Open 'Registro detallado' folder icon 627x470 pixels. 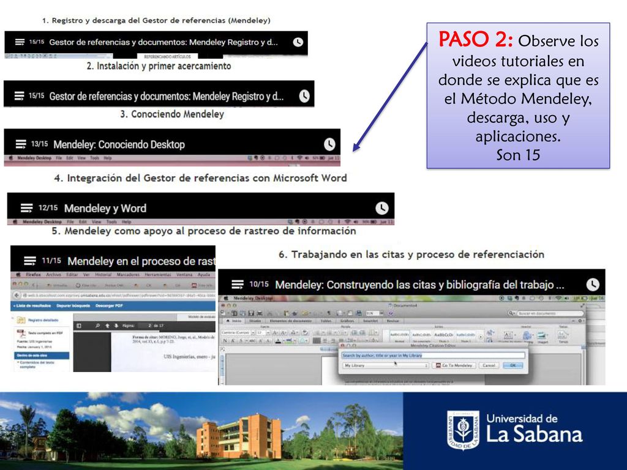click(21, 321)
